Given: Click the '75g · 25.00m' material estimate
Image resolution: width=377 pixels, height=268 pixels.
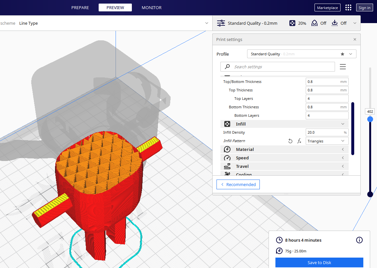Looking at the screenshot, I should coord(296,251).
